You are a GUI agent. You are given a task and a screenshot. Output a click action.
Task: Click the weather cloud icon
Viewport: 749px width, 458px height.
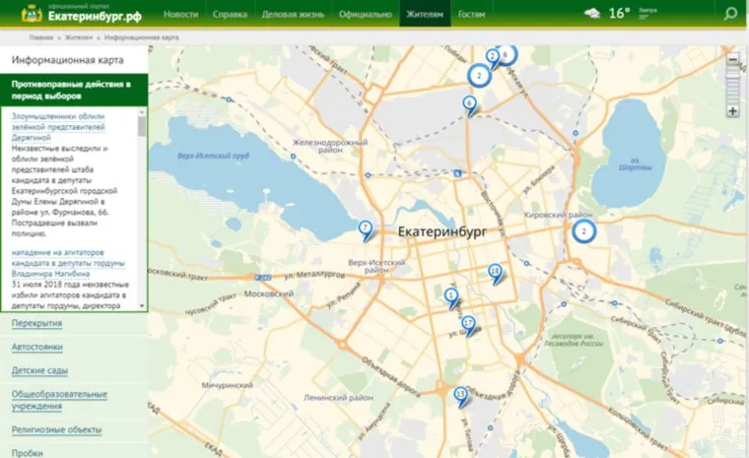(x=592, y=14)
